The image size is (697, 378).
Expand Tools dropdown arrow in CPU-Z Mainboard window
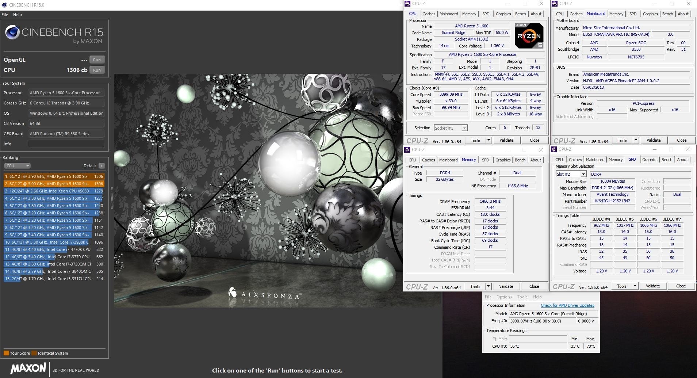(636, 140)
